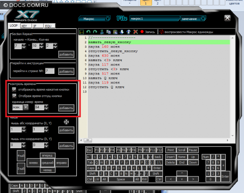Click the mouse coordinate crosshair picker icon

pos(66,122)
